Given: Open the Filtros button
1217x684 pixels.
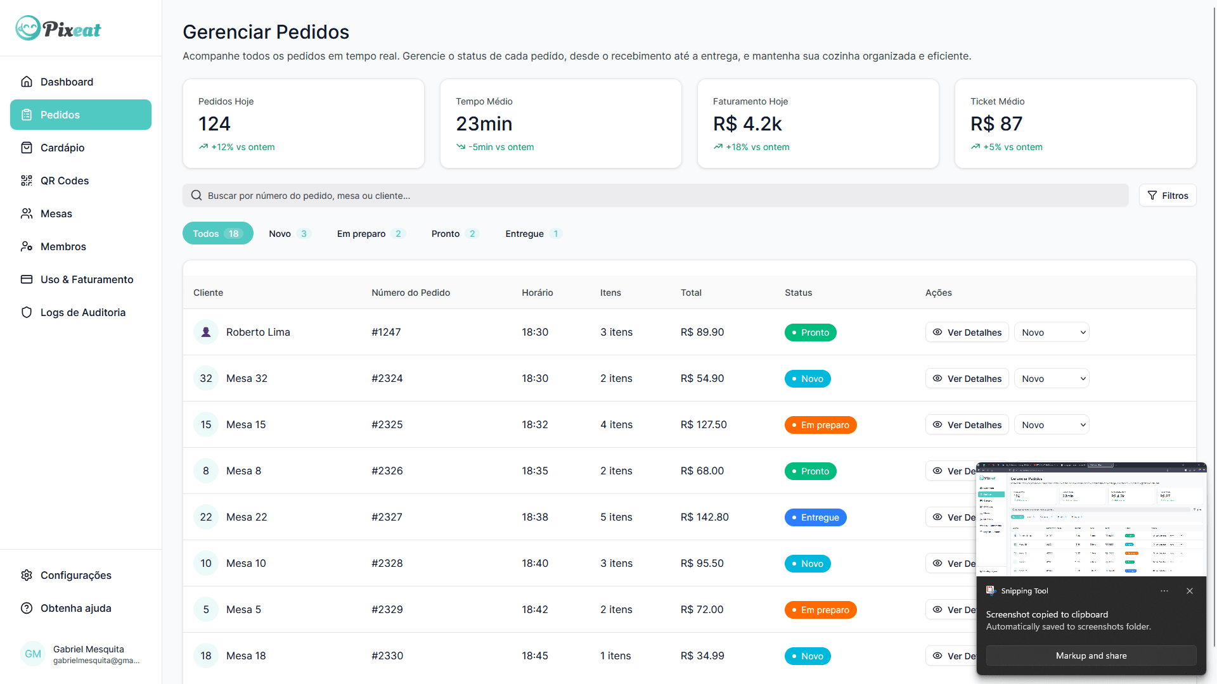Looking at the screenshot, I should pyautogui.click(x=1168, y=196).
